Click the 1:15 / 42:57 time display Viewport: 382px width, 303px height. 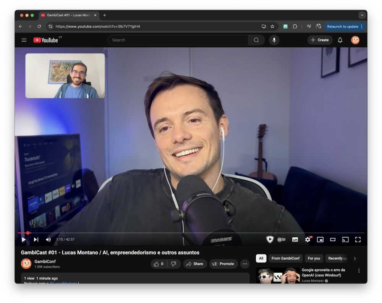point(65,240)
